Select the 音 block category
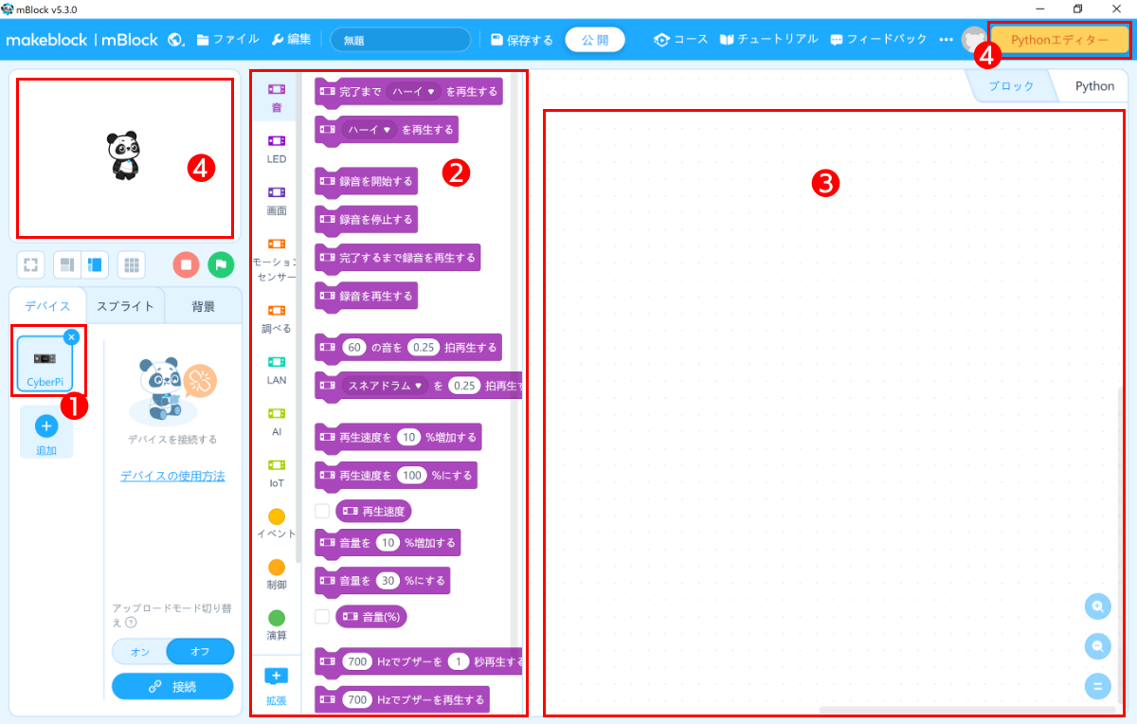This screenshot has height=724, width=1137. pyautogui.click(x=277, y=97)
